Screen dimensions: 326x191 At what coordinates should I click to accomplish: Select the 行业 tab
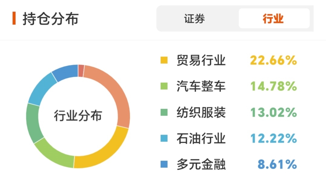coord(273,19)
